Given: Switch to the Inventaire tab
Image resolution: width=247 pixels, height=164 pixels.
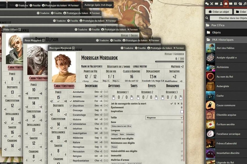Looking at the screenshot, I should click(x=91, y=86).
